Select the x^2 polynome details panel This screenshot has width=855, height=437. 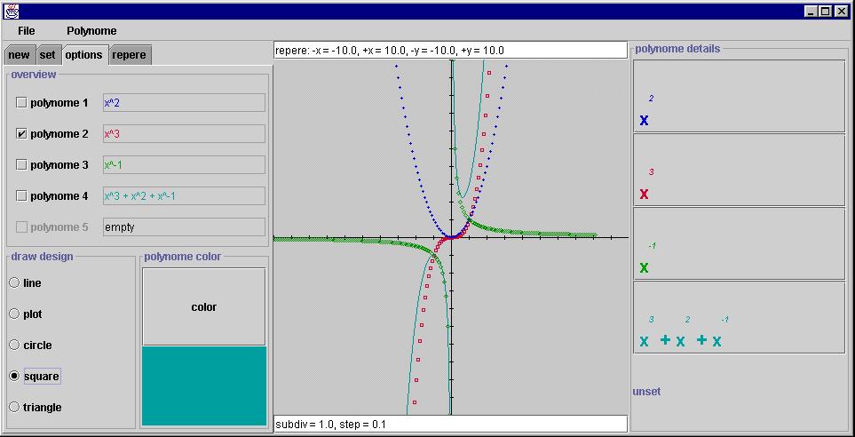pyautogui.click(x=739, y=96)
